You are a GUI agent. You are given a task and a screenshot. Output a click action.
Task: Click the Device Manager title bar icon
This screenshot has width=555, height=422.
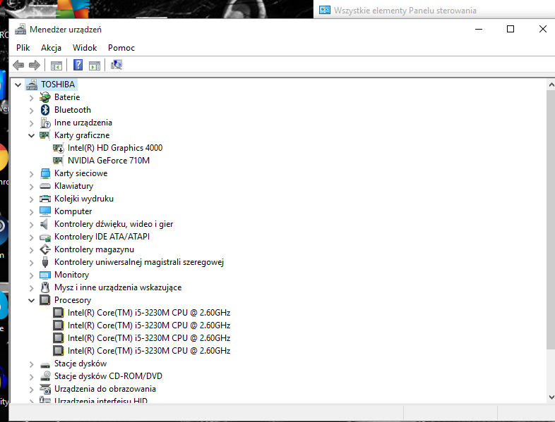coord(20,30)
